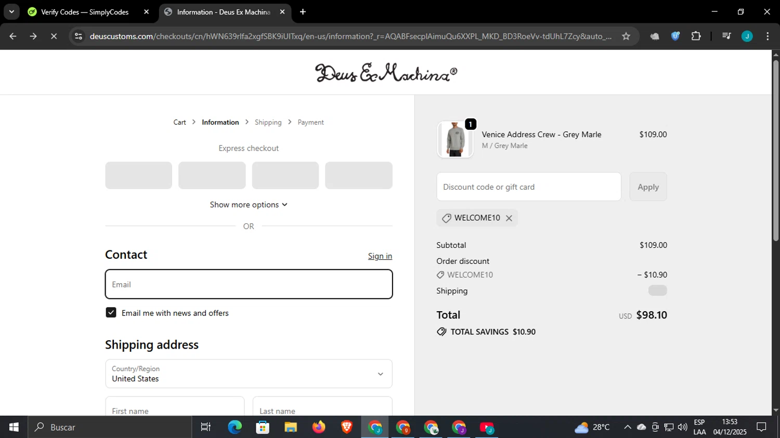Screen dimensions: 780x438
Task: Open media controls icon in toolbar
Action: 726,36
